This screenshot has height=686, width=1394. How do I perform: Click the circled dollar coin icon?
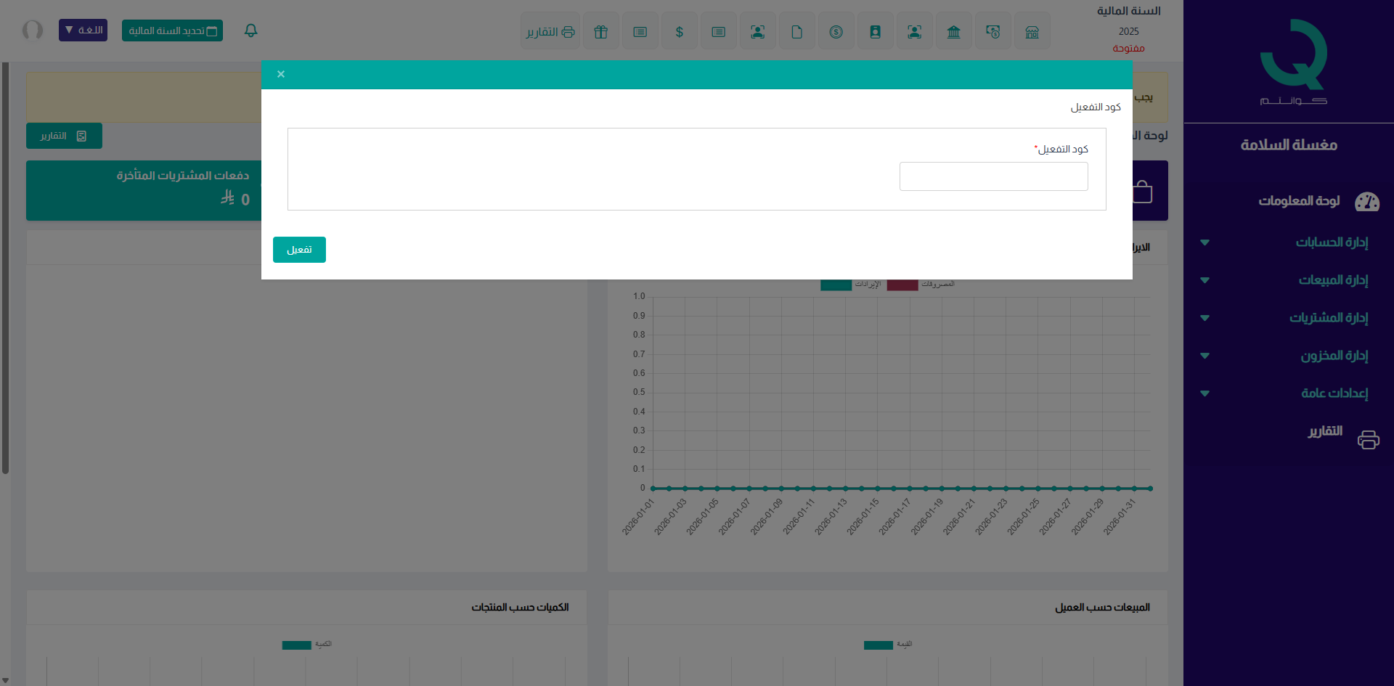point(836,32)
